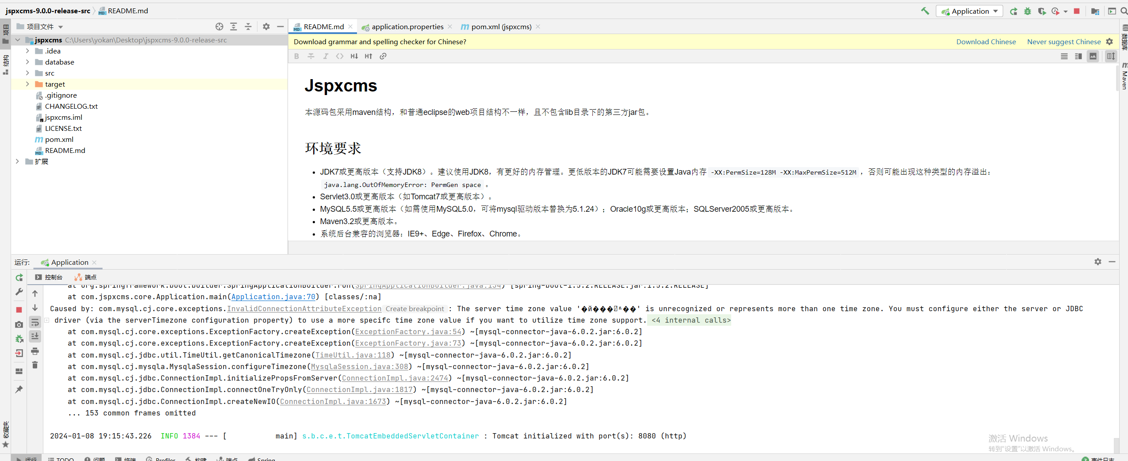Click scroll up stack trace arrow

pos(35,293)
